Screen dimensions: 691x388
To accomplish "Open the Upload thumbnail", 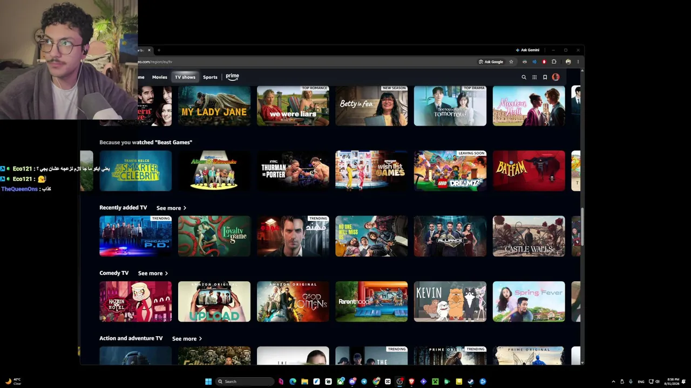I will pos(214,301).
